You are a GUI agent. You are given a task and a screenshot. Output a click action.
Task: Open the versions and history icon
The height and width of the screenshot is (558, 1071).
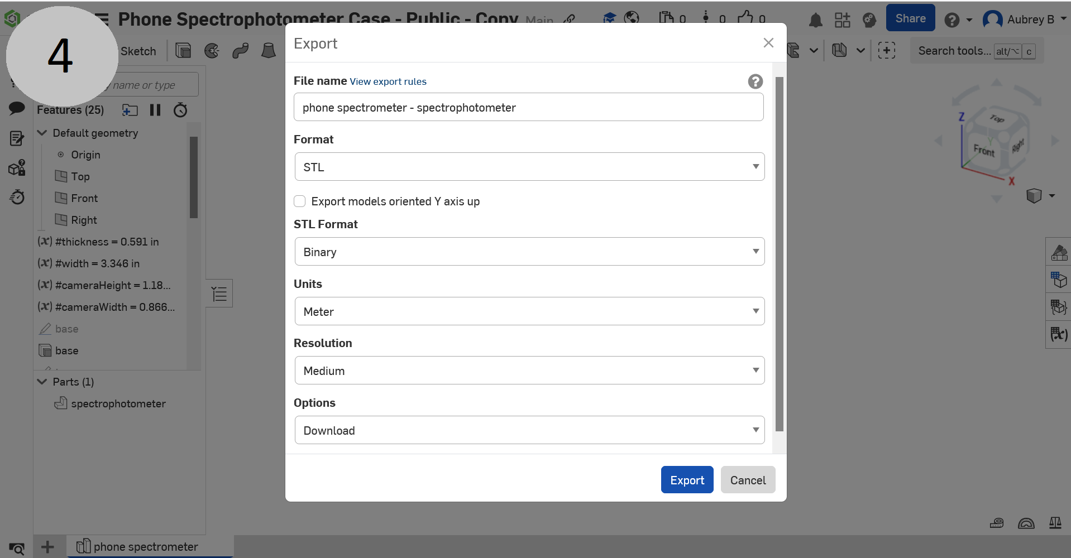706,18
